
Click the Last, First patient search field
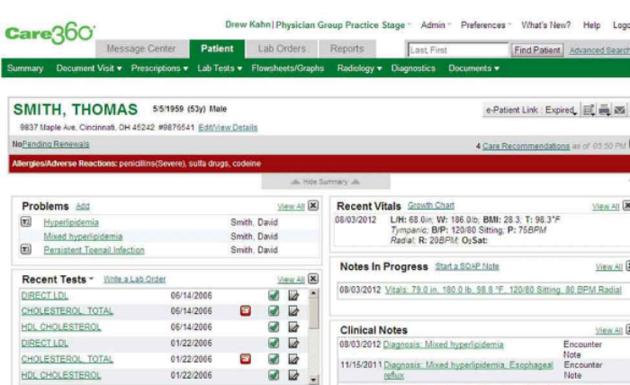point(458,50)
